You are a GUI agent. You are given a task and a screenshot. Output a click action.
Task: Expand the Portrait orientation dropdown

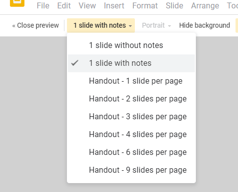(x=156, y=25)
